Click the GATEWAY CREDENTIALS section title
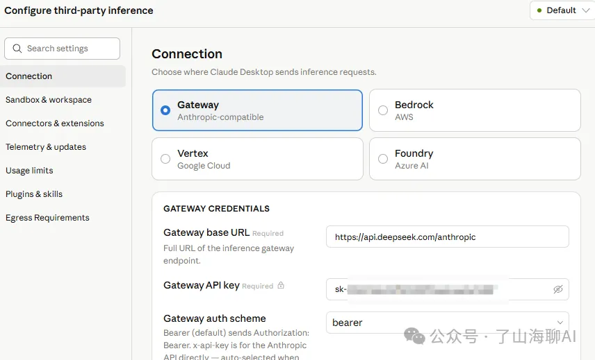 coord(217,209)
